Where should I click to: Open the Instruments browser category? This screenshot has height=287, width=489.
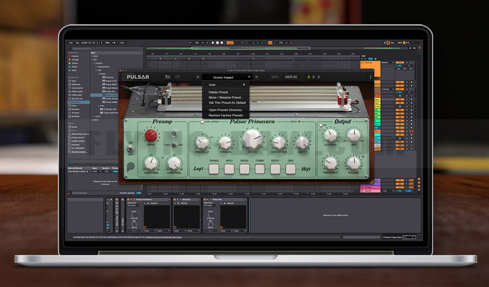click(77, 88)
